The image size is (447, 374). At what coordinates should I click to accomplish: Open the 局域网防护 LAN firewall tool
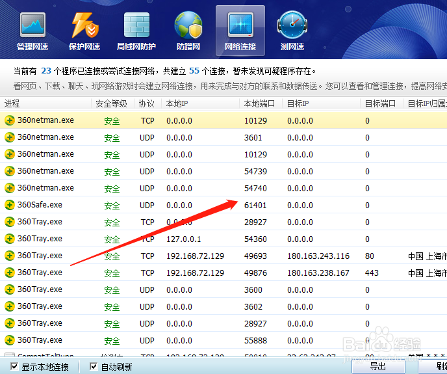(136, 31)
